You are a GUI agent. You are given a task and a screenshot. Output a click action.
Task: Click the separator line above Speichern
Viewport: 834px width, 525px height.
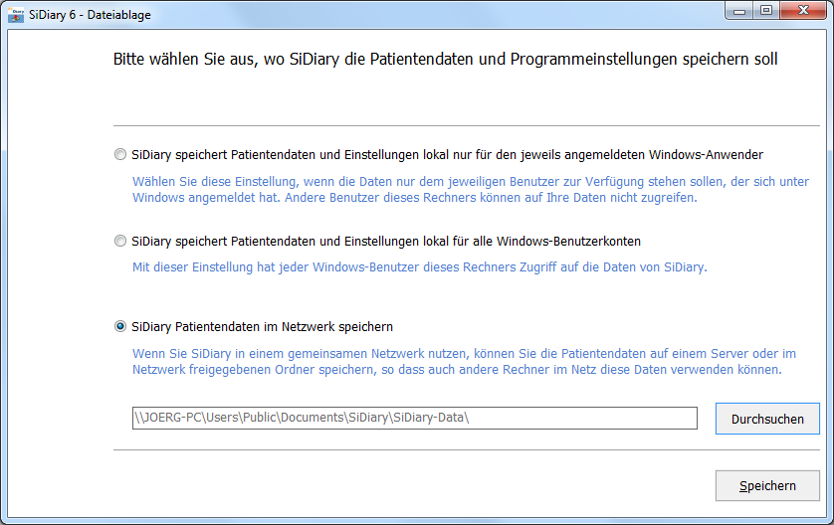pos(466,450)
